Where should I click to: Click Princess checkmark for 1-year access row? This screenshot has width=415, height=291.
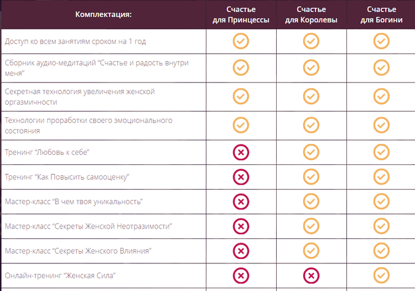pos(241,41)
